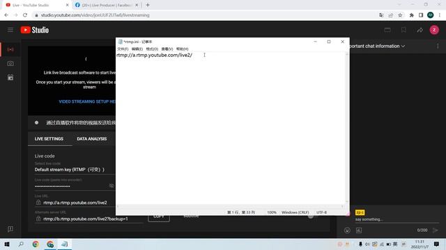The width and height of the screenshot is (446, 250).
Task: Open Windows taskbar search
Action: (x=21, y=244)
